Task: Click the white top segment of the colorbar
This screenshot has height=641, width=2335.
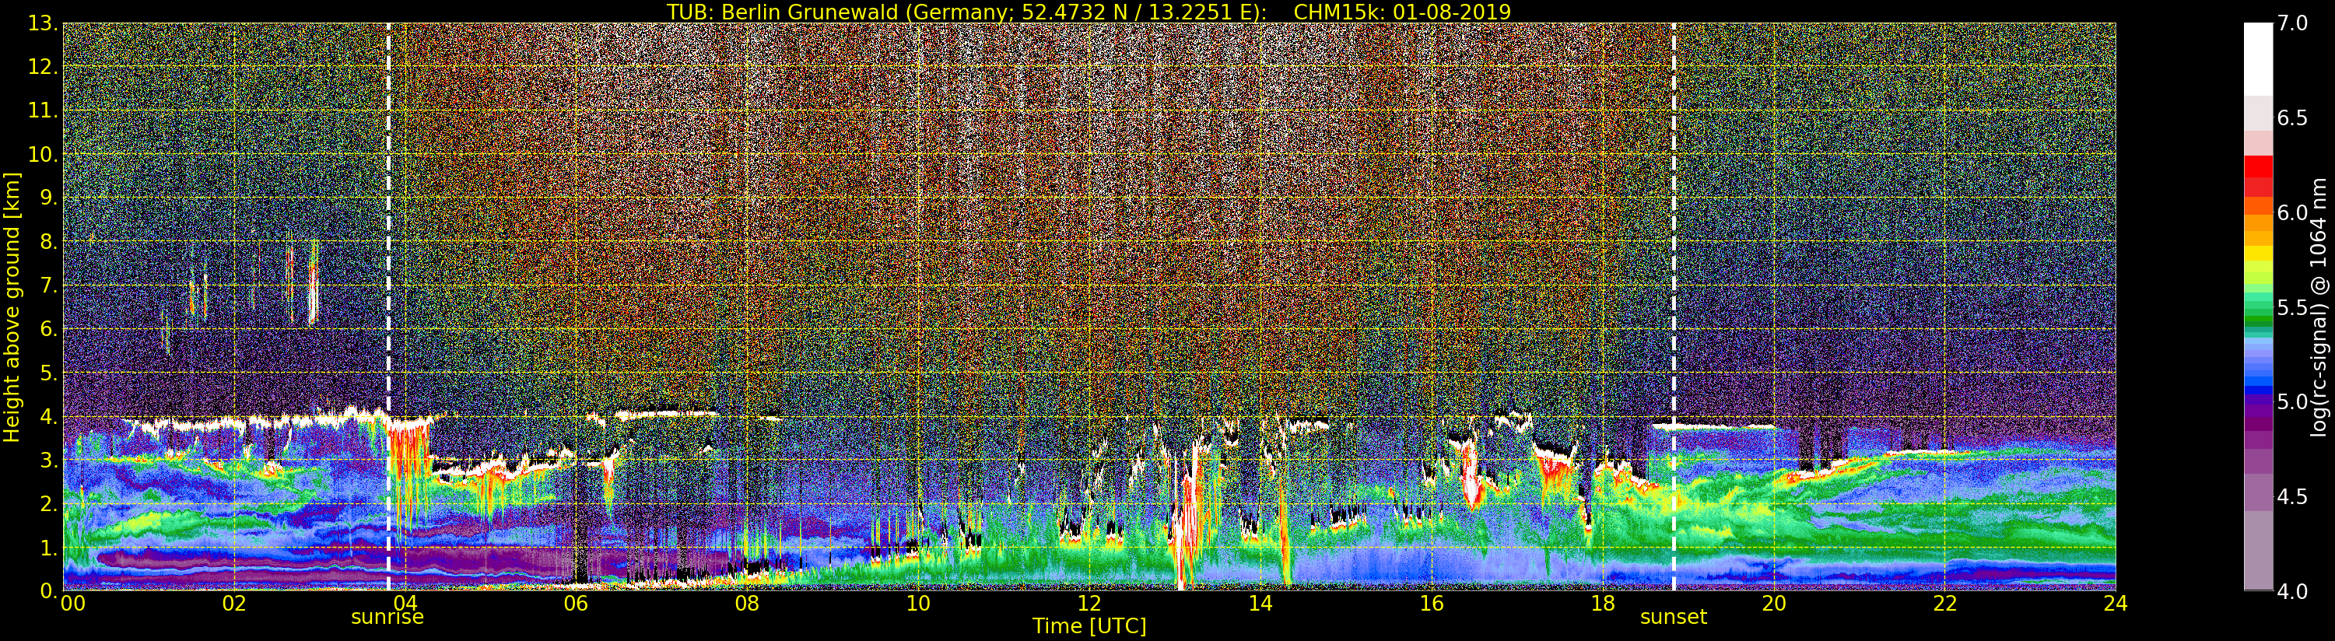Action: 2258,59
